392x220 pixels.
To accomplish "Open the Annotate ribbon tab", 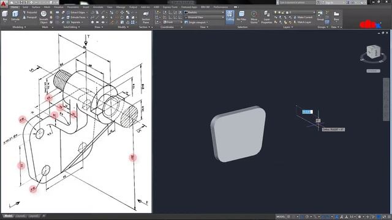I will 98,7.
